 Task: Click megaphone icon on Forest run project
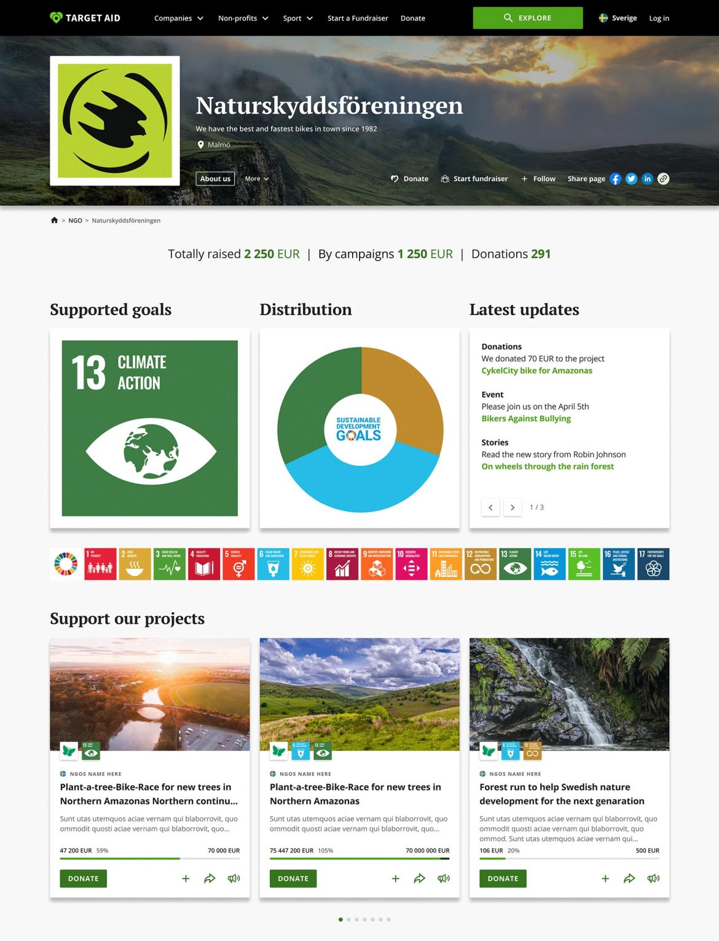[x=653, y=878]
